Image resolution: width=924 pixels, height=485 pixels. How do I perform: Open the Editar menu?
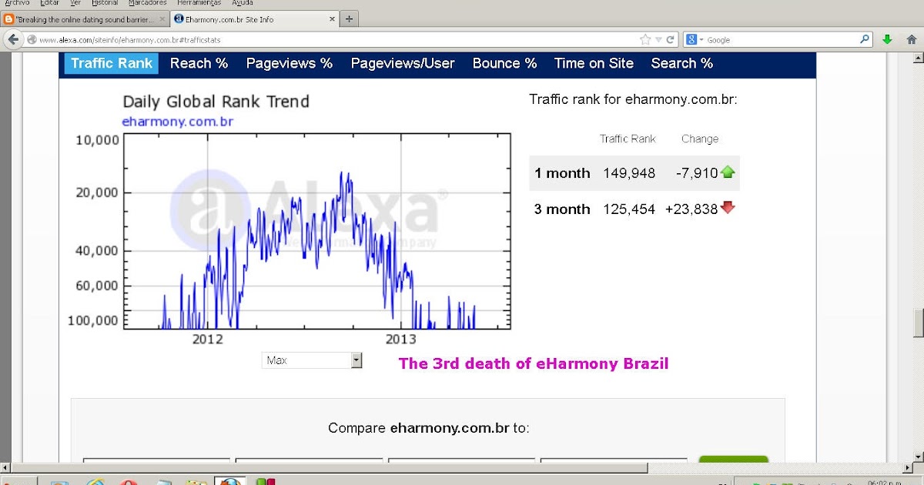49,3
